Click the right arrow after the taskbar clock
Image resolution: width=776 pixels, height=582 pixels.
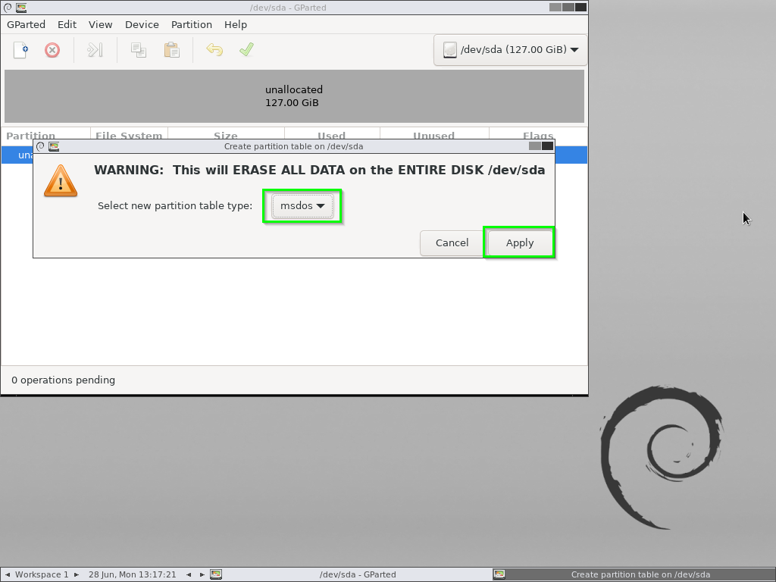click(202, 574)
